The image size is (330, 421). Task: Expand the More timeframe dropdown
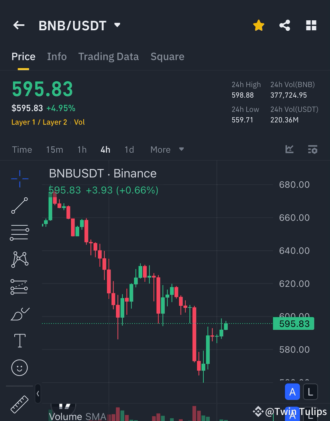click(x=167, y=150)
